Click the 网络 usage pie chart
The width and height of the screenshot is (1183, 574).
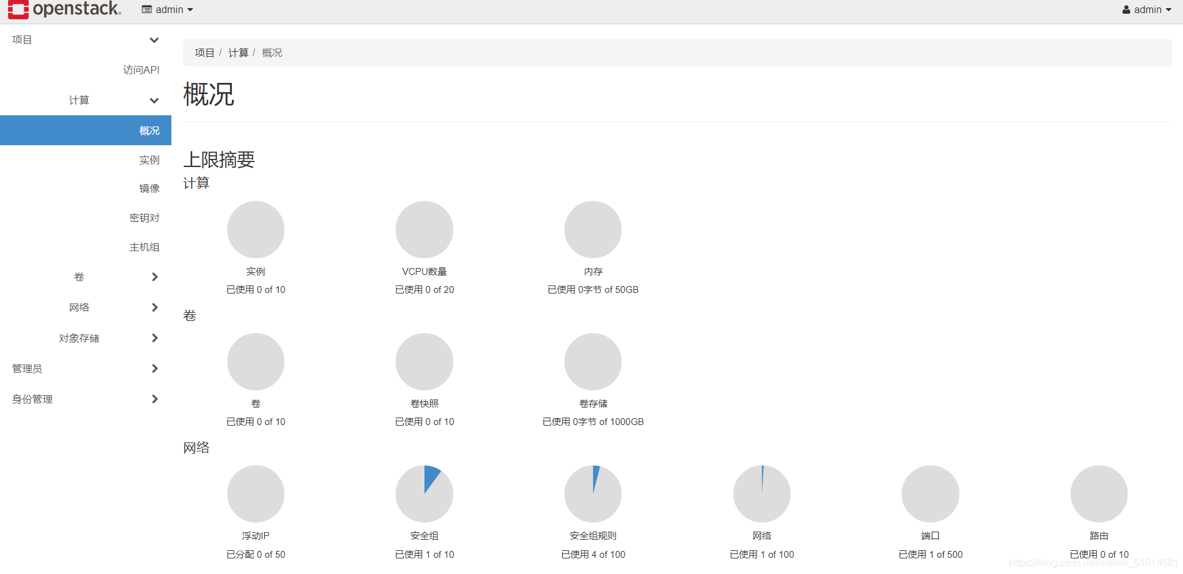[762, 494]
